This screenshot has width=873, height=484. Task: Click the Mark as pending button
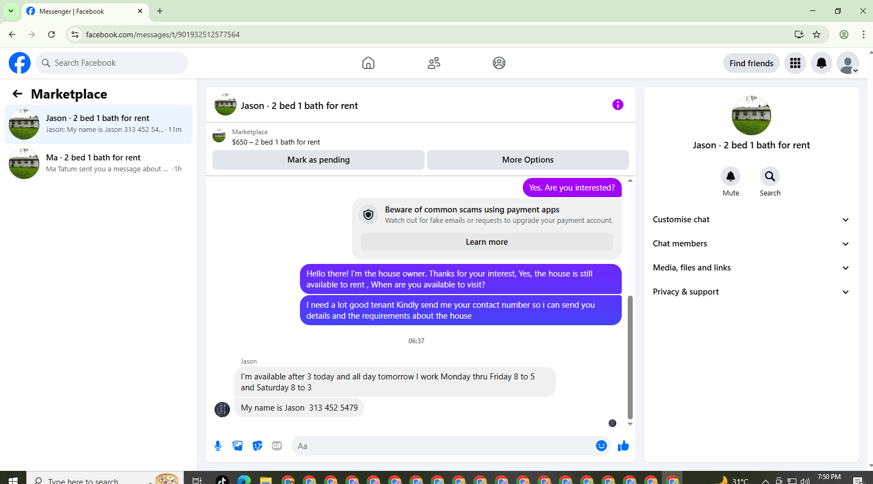point(319,160)
